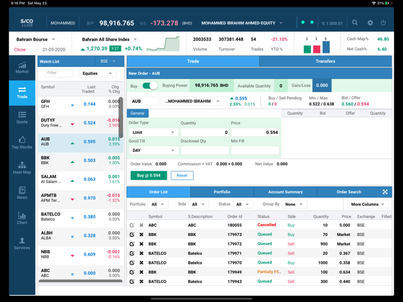Open Group By None dropdown

tap(294, 204)
